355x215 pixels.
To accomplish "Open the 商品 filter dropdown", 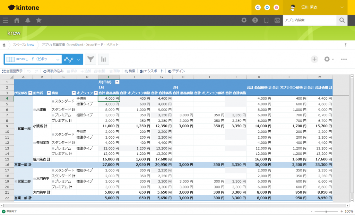I will pos(73,93).
